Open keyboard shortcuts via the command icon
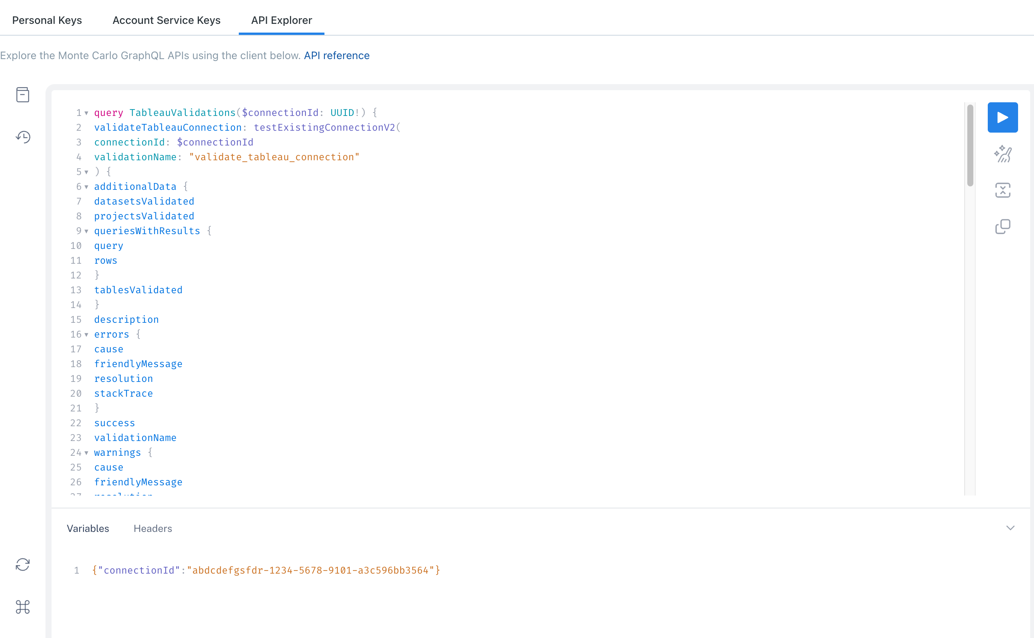 point(22,608)
